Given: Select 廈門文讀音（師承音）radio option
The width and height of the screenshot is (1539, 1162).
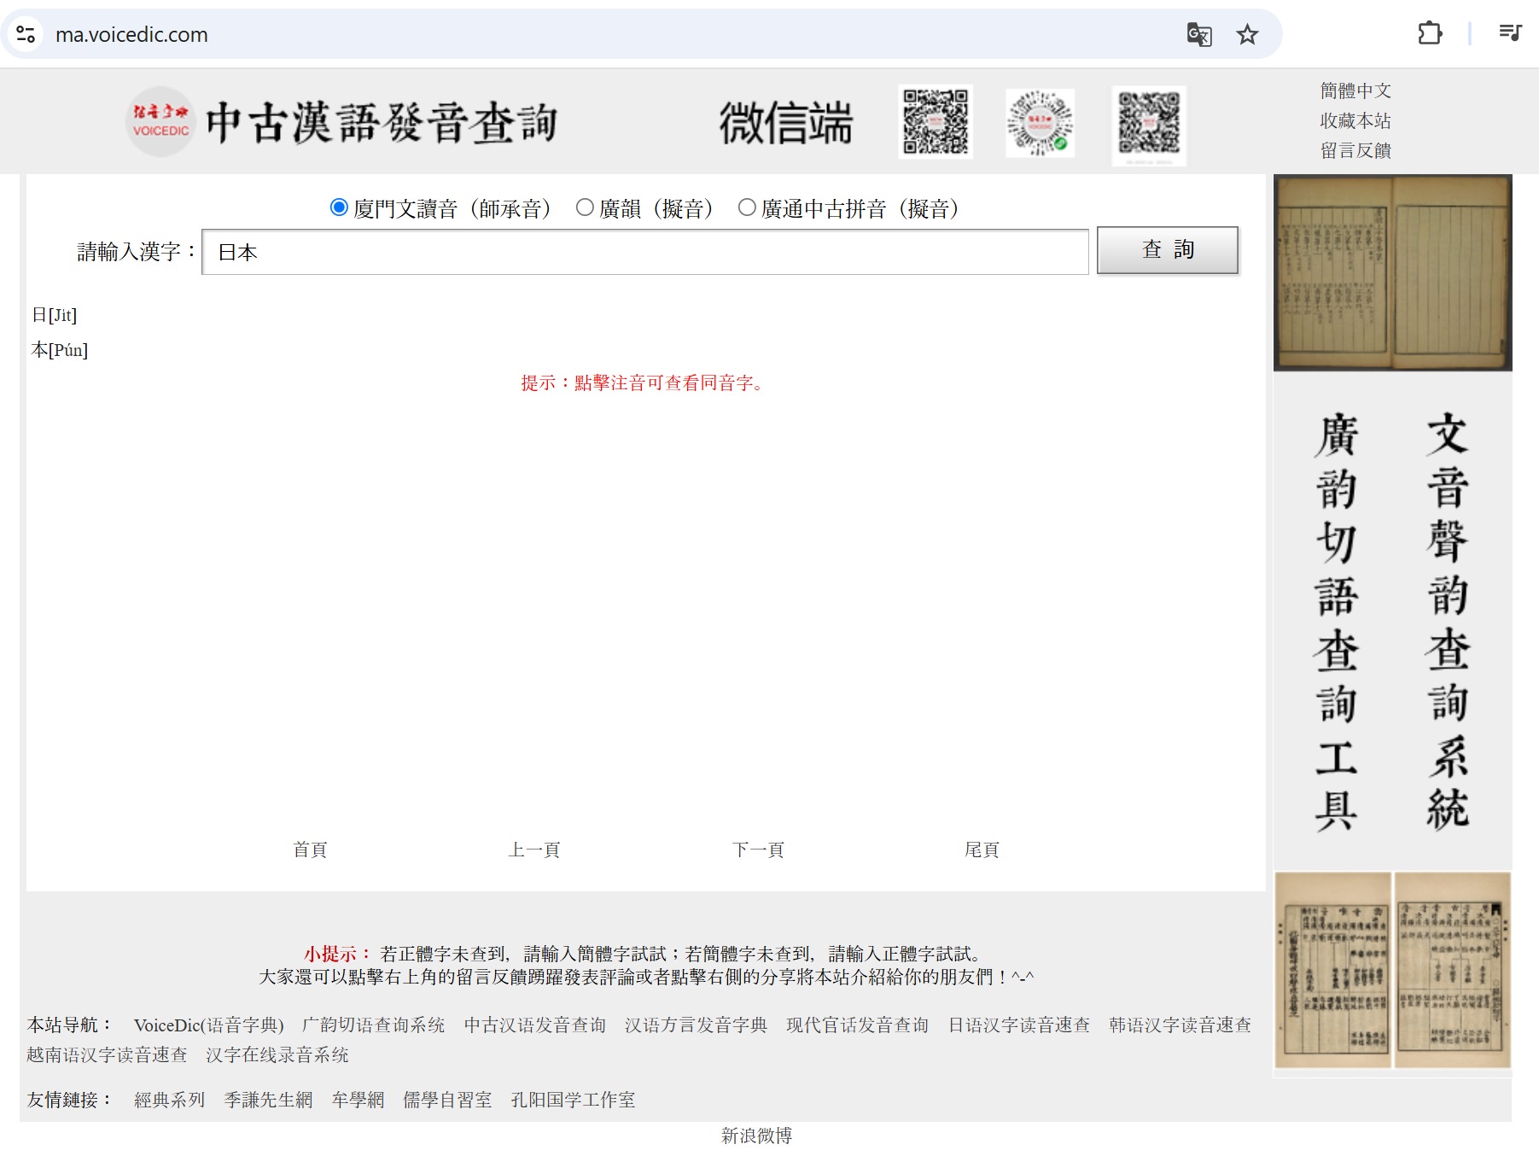Looking at the screenshot, I should tap(339, 207).
